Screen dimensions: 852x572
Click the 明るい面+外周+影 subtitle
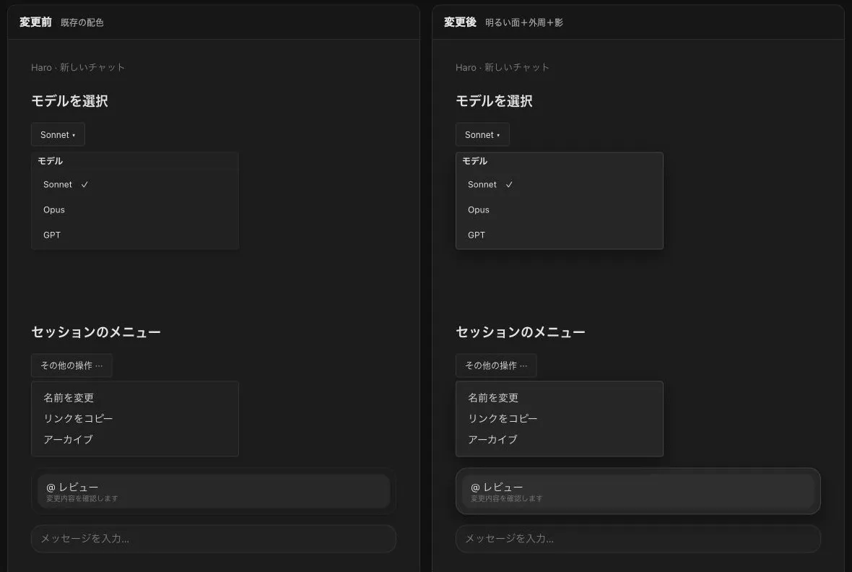click(523, 23)
